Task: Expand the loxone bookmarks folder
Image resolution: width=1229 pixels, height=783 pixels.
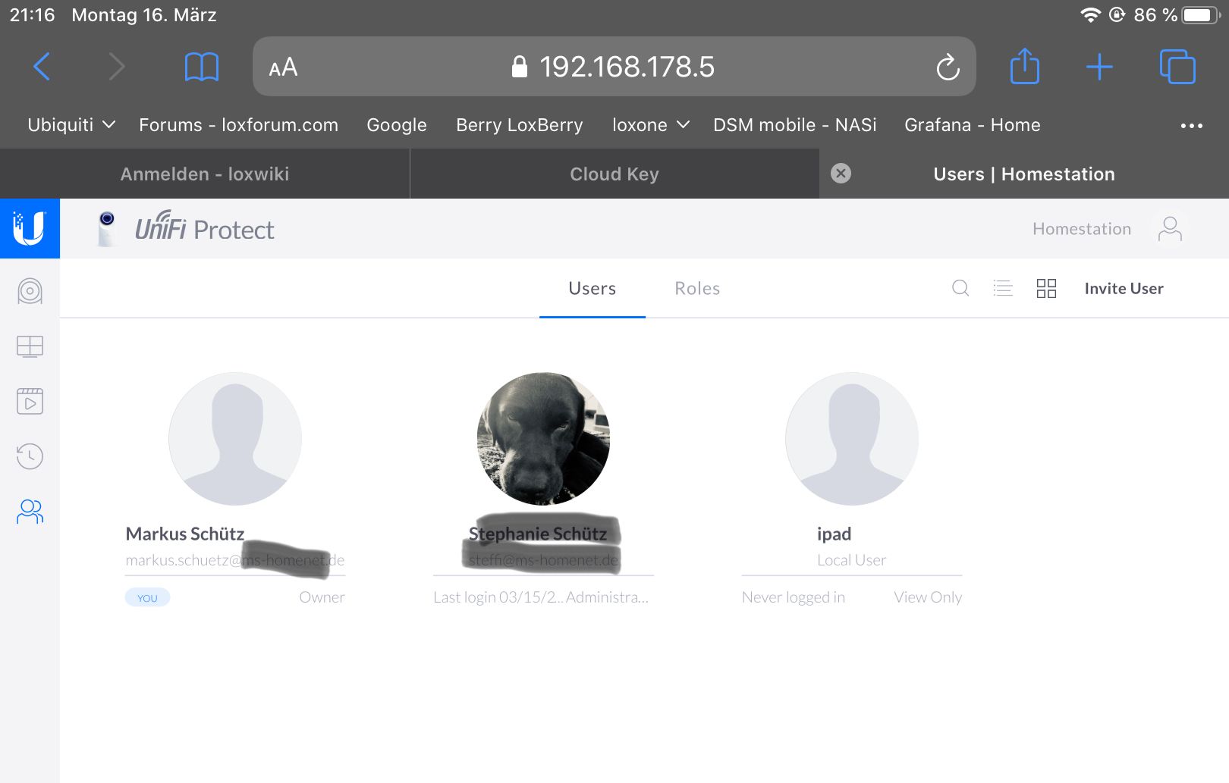Action: click(650, 125)
